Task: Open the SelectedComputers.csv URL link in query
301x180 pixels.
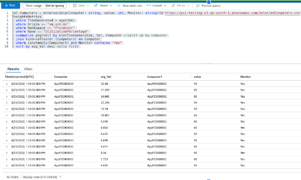Action: (x=232, y=13)
